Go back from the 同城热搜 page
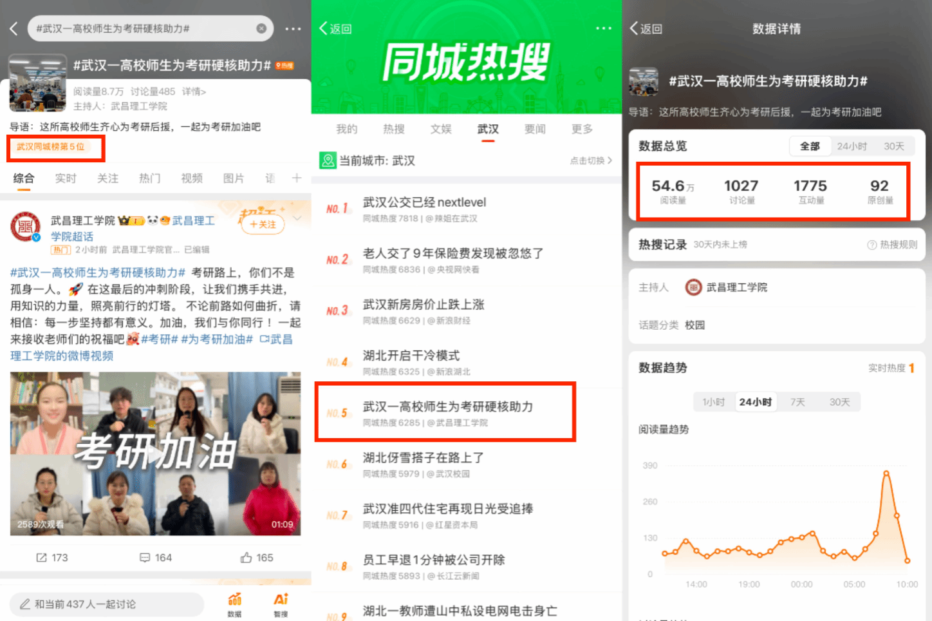The image size is (932, 621). pos(335,28)
